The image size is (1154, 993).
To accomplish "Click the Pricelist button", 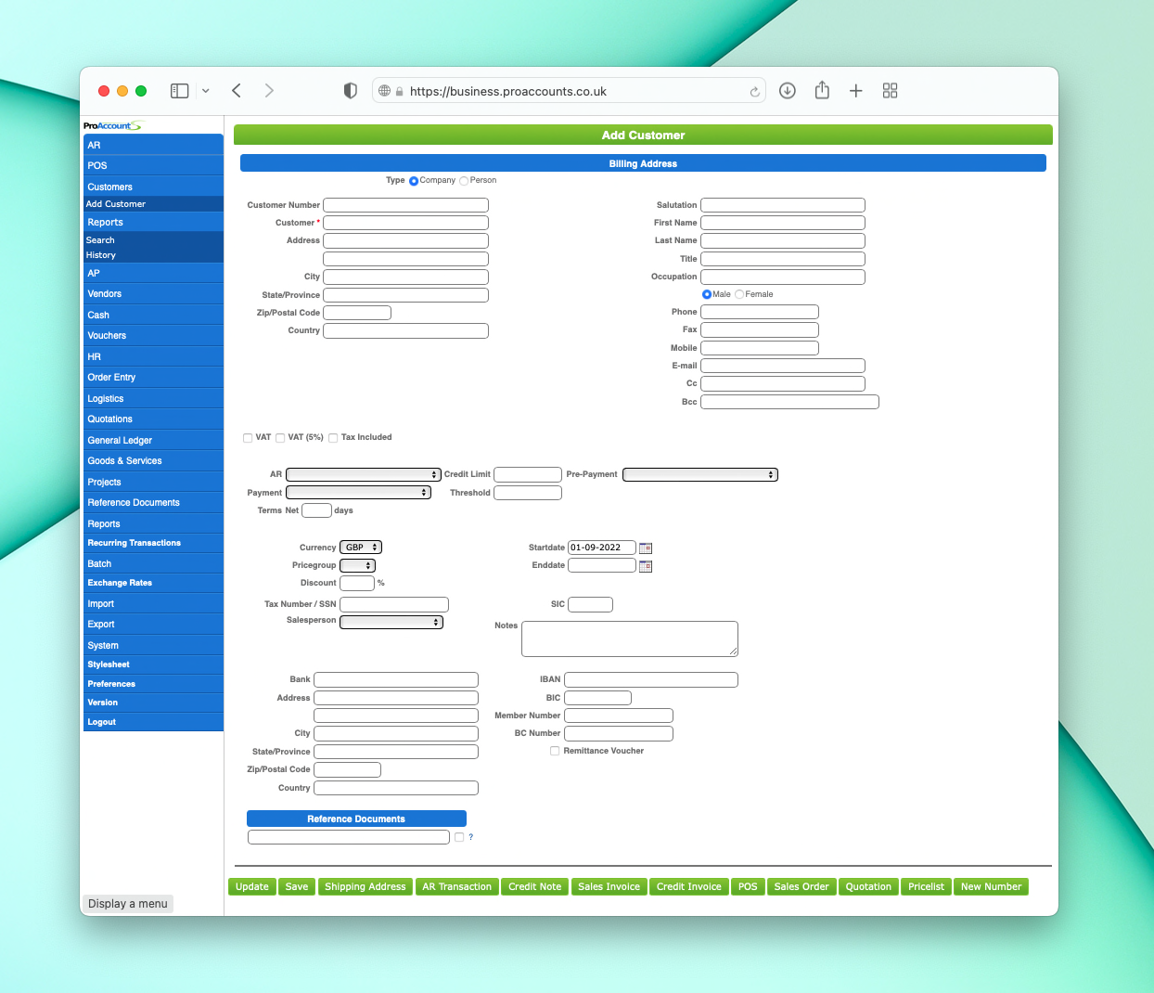I will click(927, 886).
